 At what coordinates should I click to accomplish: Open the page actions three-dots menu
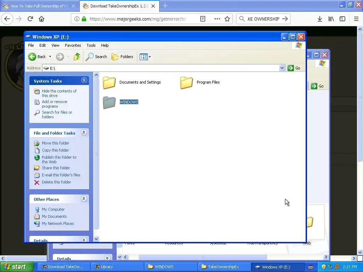(x=217, y=19)
